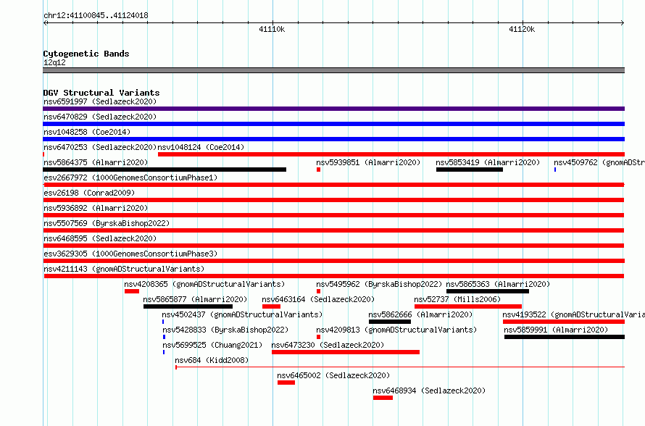Select the nsv4509762 gnomAD variant label
Image resolution: width=645 pixels, height=426 pixels.
tap(599, 162)
